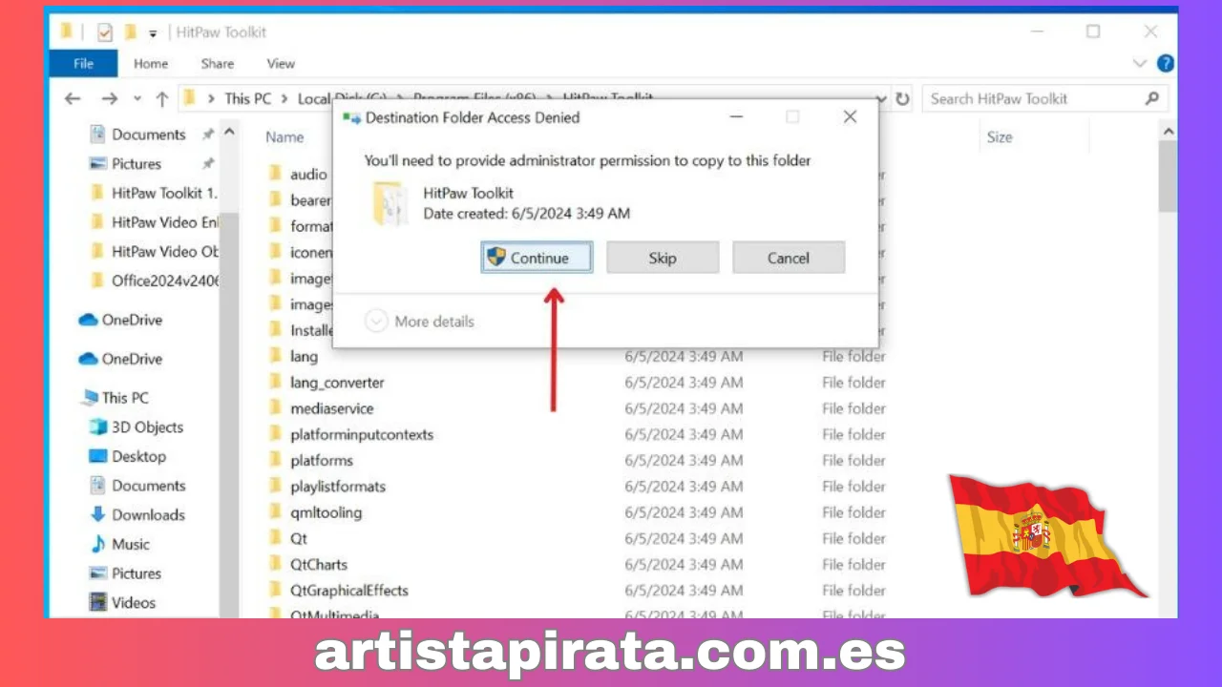The height and width of the screenshot is (687, 1222).
Task: Click the Back navigation arrow
Action: tap(73, 99)
